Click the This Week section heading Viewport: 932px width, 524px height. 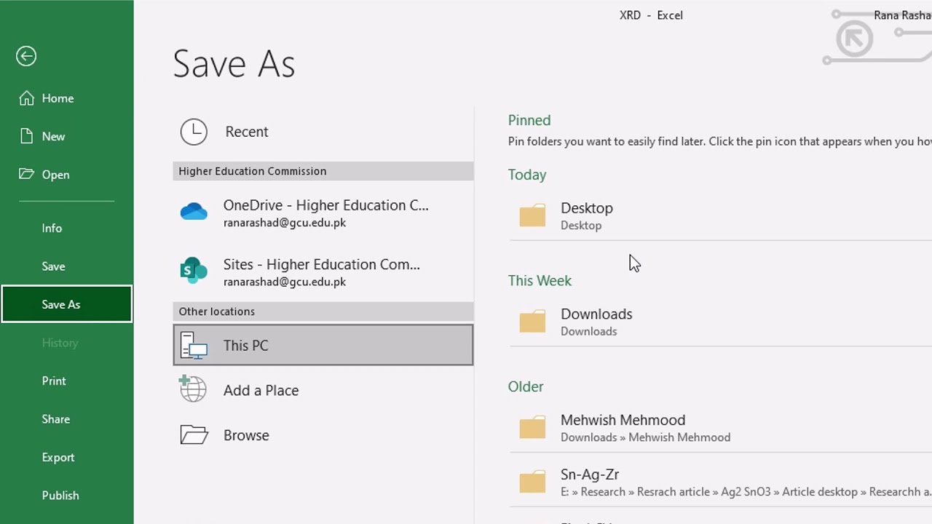(x=540, y=280)
